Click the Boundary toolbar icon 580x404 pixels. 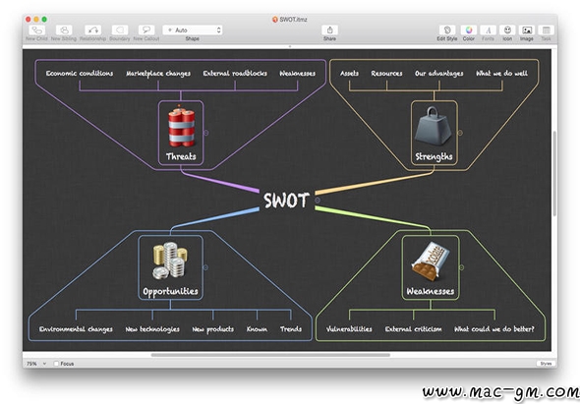click(120, 29)
